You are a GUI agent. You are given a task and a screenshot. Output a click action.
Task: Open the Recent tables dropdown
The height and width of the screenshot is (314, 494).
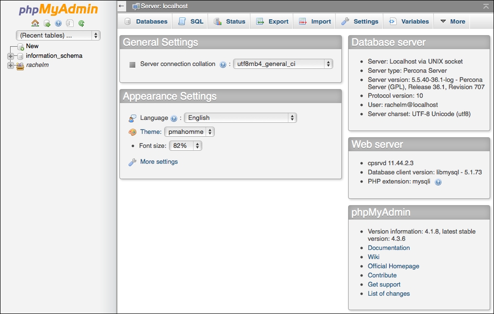[x=58, y=35]
